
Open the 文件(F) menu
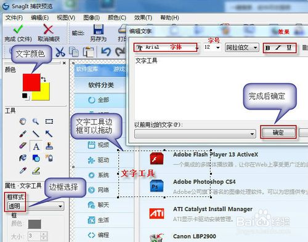coord(14,18)
